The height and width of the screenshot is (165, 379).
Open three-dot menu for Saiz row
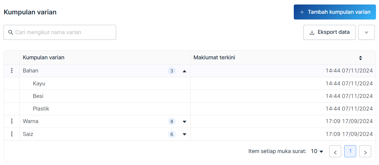point(12,134)
